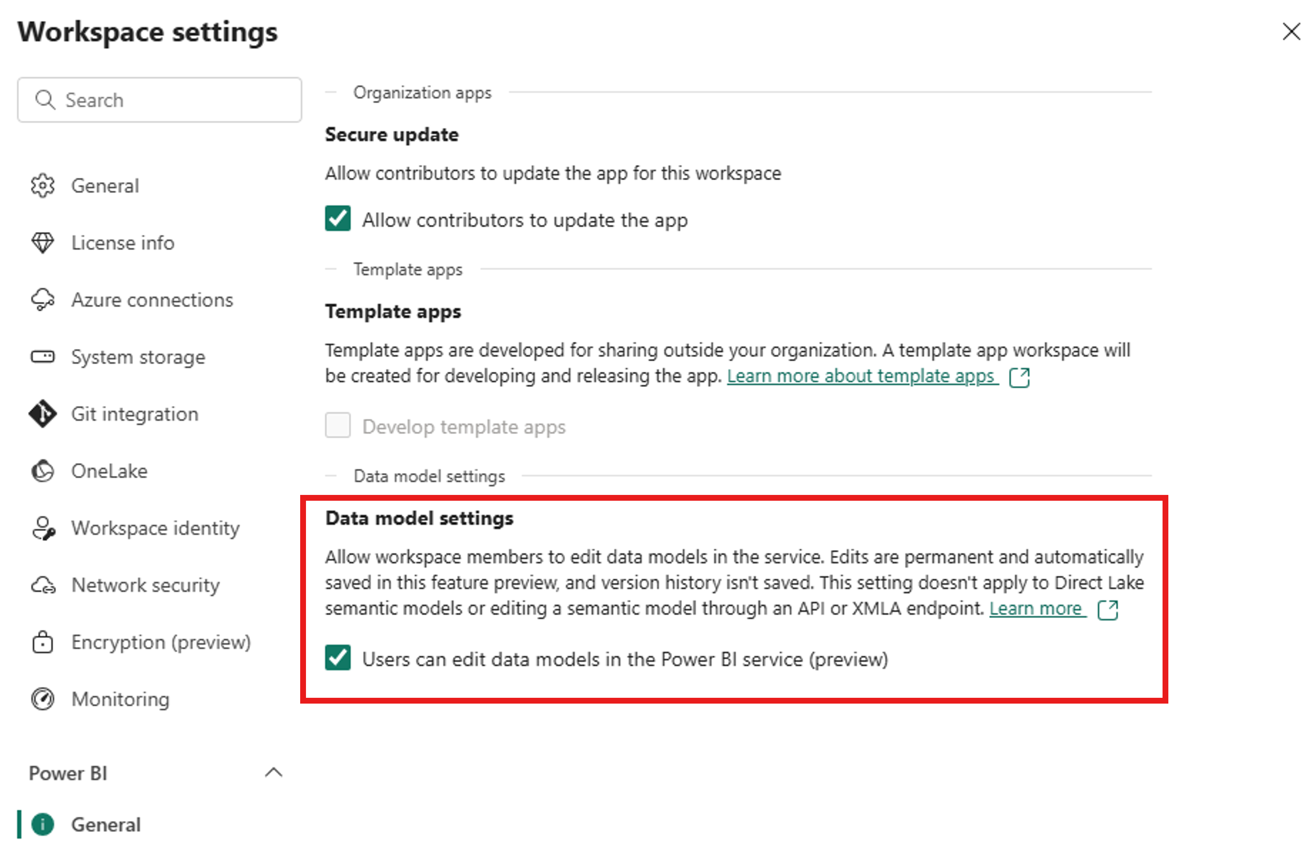Click the License info diamond icon
This screenshot has height=860, width=1306.
pyautogui.click(x=42, y=243)
